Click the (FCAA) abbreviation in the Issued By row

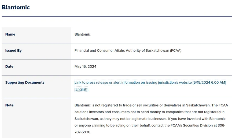[176, 51]
